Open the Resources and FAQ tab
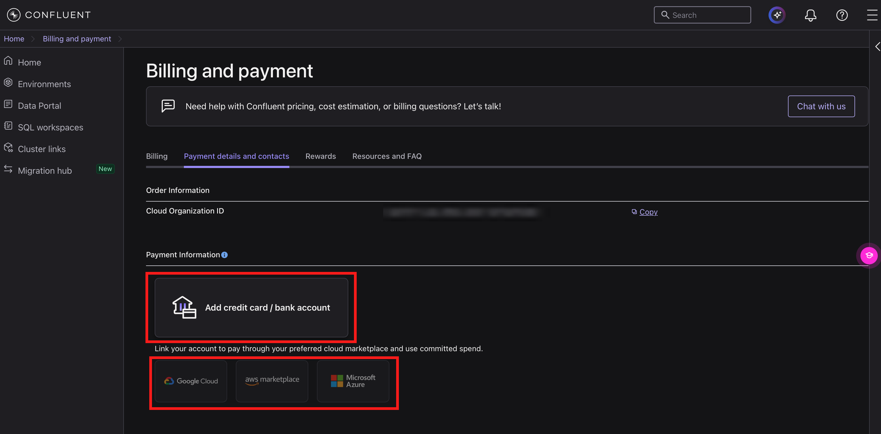 [387, 156]
